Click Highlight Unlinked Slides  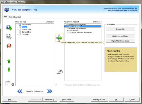click(x=120, y=41)
